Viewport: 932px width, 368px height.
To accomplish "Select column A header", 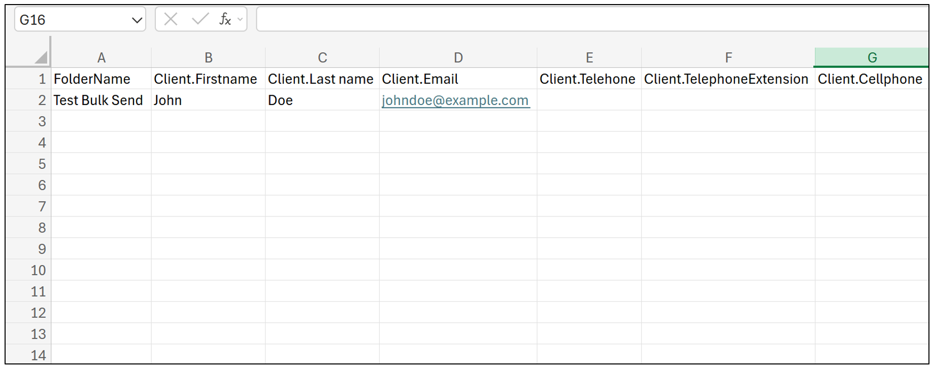I will click(x=102, y=57).
